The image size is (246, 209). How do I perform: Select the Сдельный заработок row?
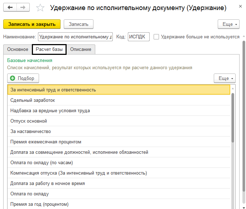click(x=33, y=100)
